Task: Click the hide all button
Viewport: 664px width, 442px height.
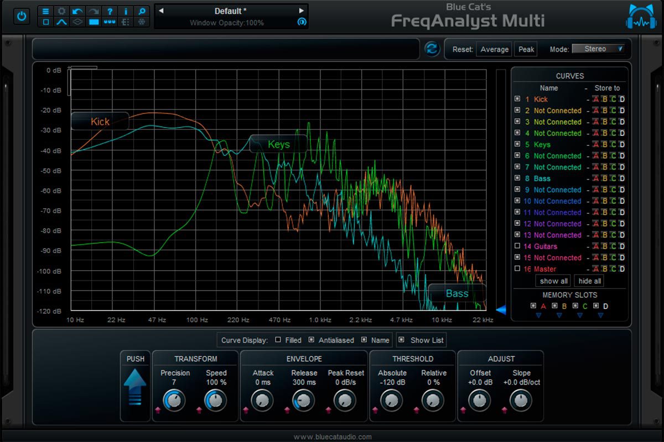Action: 590,281
